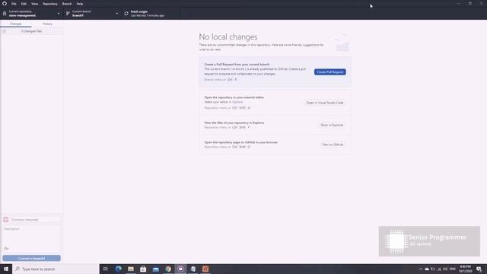Image resolution: width=487 pixels, height=274 pixels.
Task: Click the Create Pull Request button
Action: [x=329, y=72]
